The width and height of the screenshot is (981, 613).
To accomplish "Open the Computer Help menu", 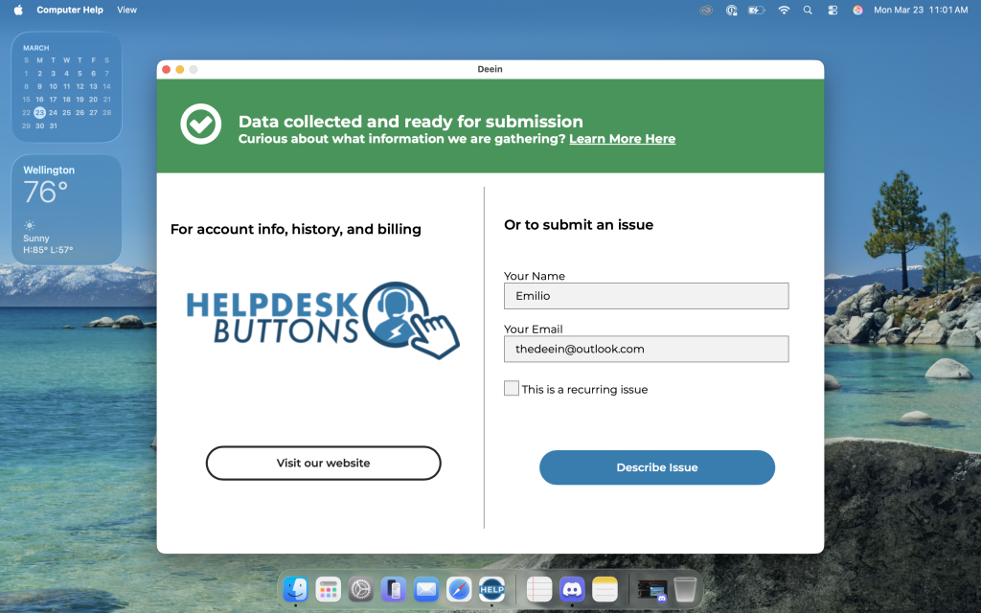I will 71,10.
